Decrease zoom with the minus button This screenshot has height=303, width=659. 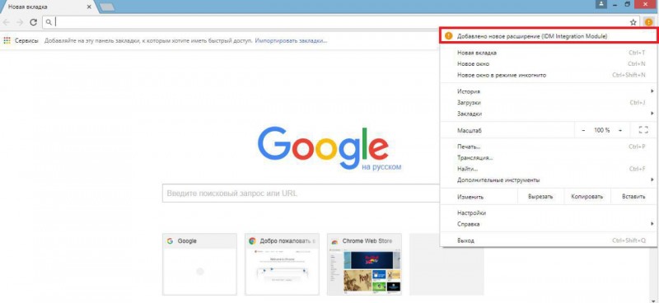(583, 130)
